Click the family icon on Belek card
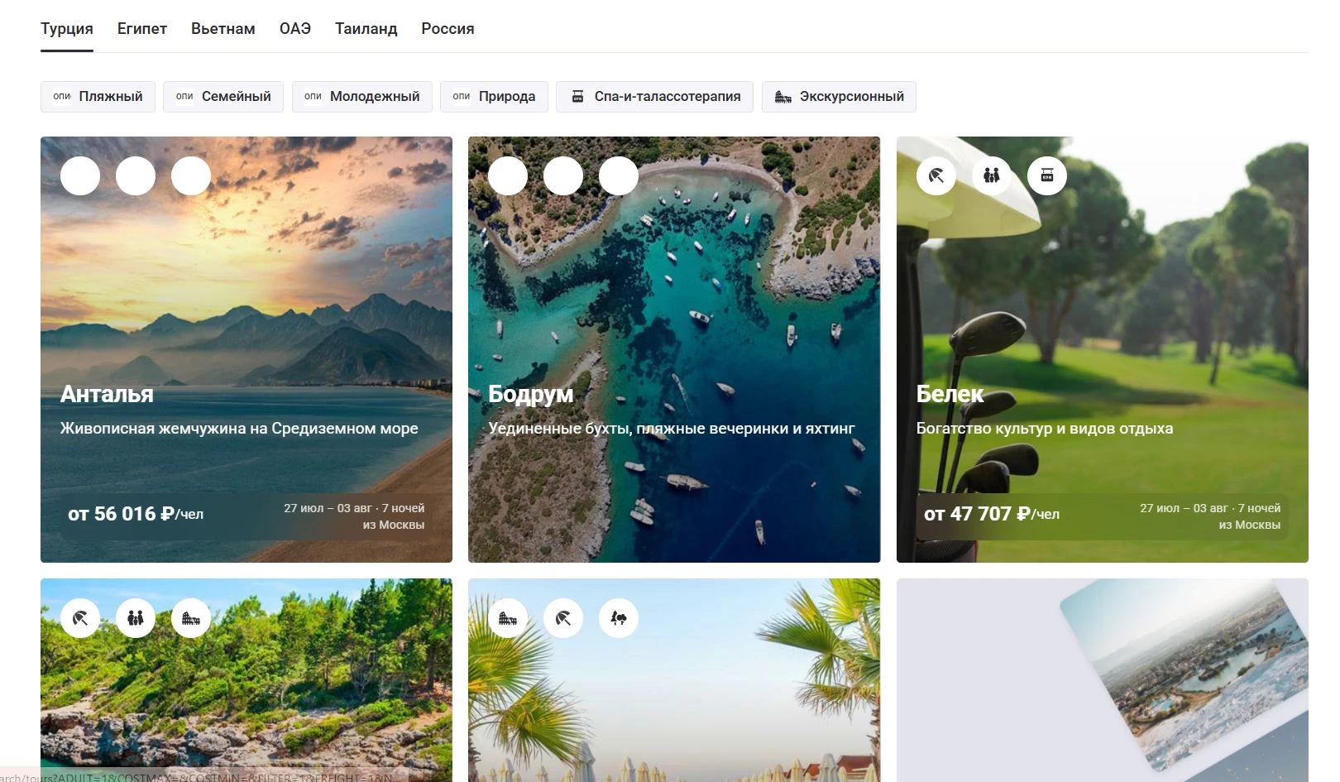 click(x=991, y=175)
